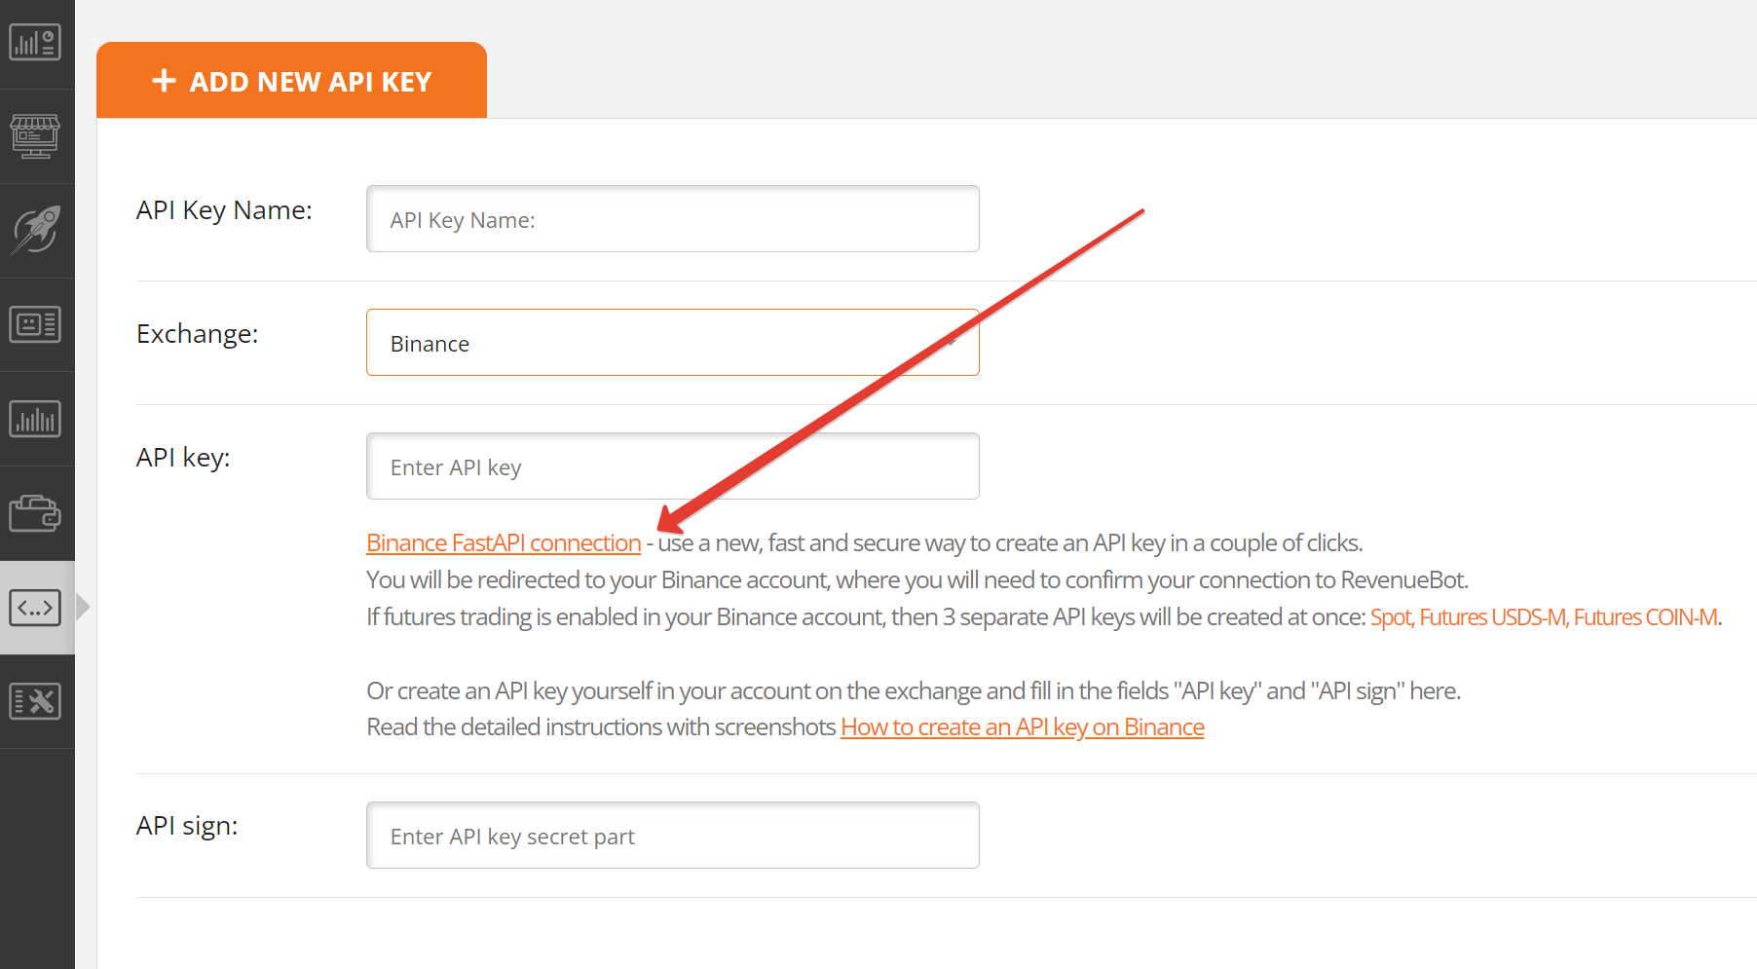Switch to the ADD NEW API KEY tab
The width and height of the screenshot is (1757, 969).
click(291, 80)
